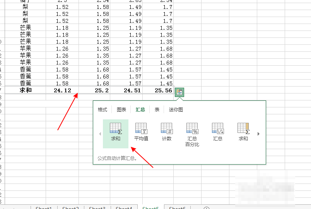Select the total cell showing 25.56
Screen dimensions: 311x209
tap(158, 90)
